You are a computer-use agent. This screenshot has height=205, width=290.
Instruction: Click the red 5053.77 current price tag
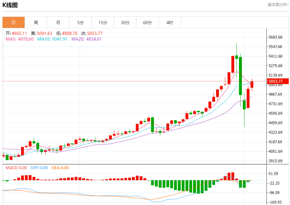coord(276,81)
